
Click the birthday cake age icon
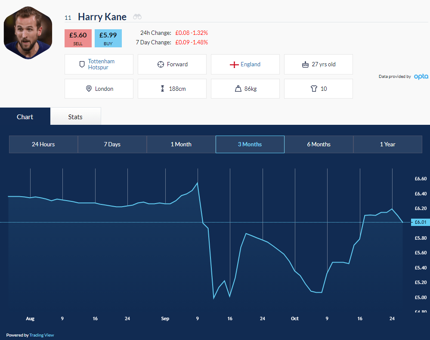[x=305, y=65]
